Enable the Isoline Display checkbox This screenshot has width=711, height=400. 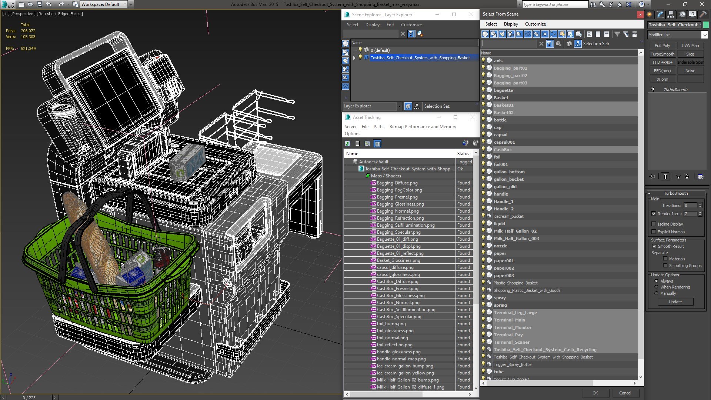[x=654, y=224]
